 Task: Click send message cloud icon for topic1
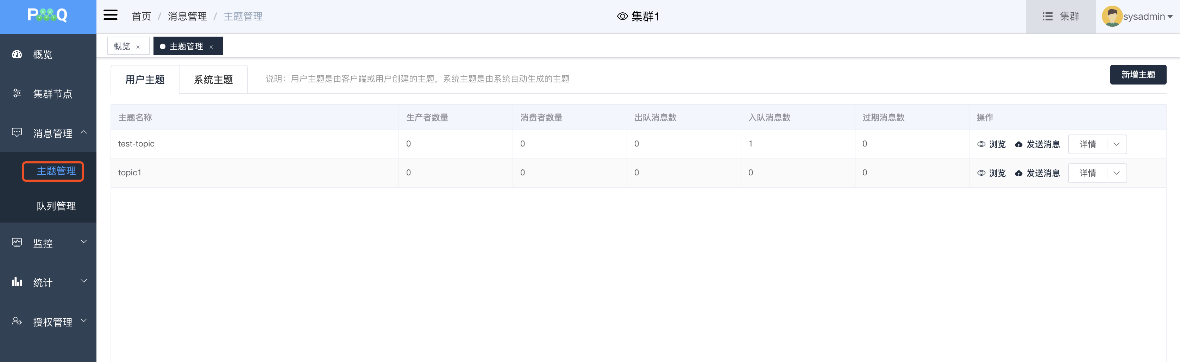pyautogui.click(x=1019, y=173)
